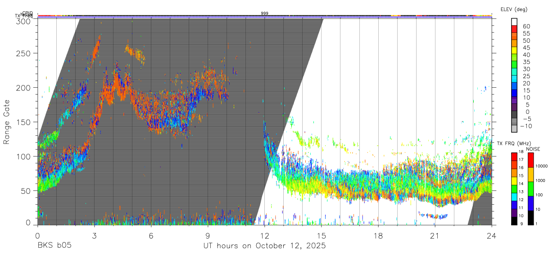This screenshot has height=255, width=553.
Task: Click ELEV colorbar label '20'
Action: [x=526, y=83]
